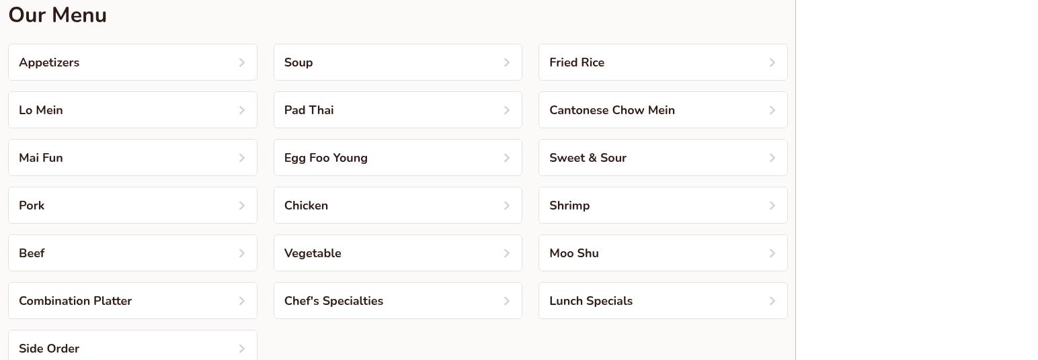View the Combination Platter items
1038x360 pixels.
(75, 301)
